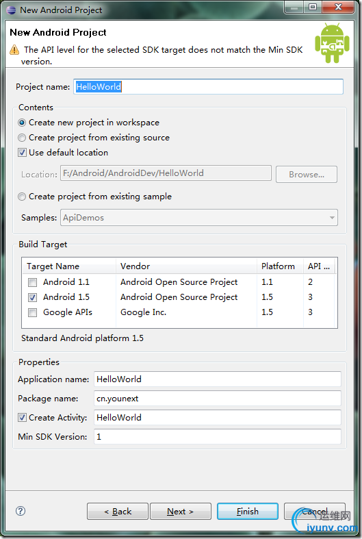Focus the Project name field

click(209, 86)
